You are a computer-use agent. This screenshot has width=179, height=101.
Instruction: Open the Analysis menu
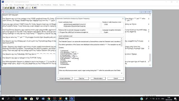coord(55,5)
